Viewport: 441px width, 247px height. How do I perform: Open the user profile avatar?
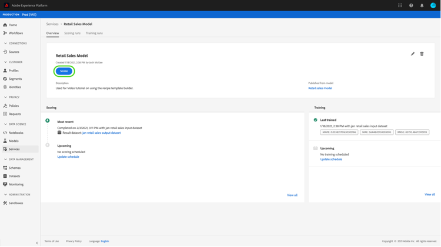(433, 5)
